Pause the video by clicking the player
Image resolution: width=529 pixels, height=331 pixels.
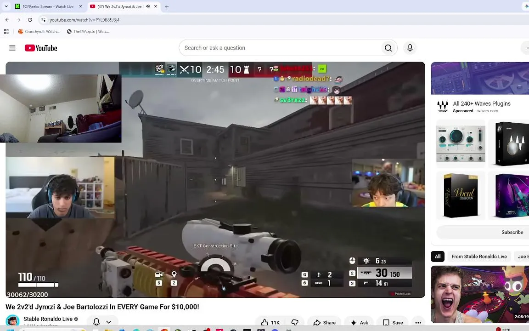tap(215, 180)
